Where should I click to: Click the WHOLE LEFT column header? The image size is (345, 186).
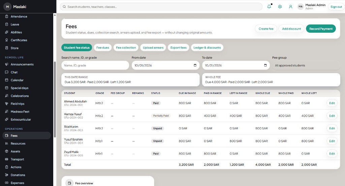309,93
